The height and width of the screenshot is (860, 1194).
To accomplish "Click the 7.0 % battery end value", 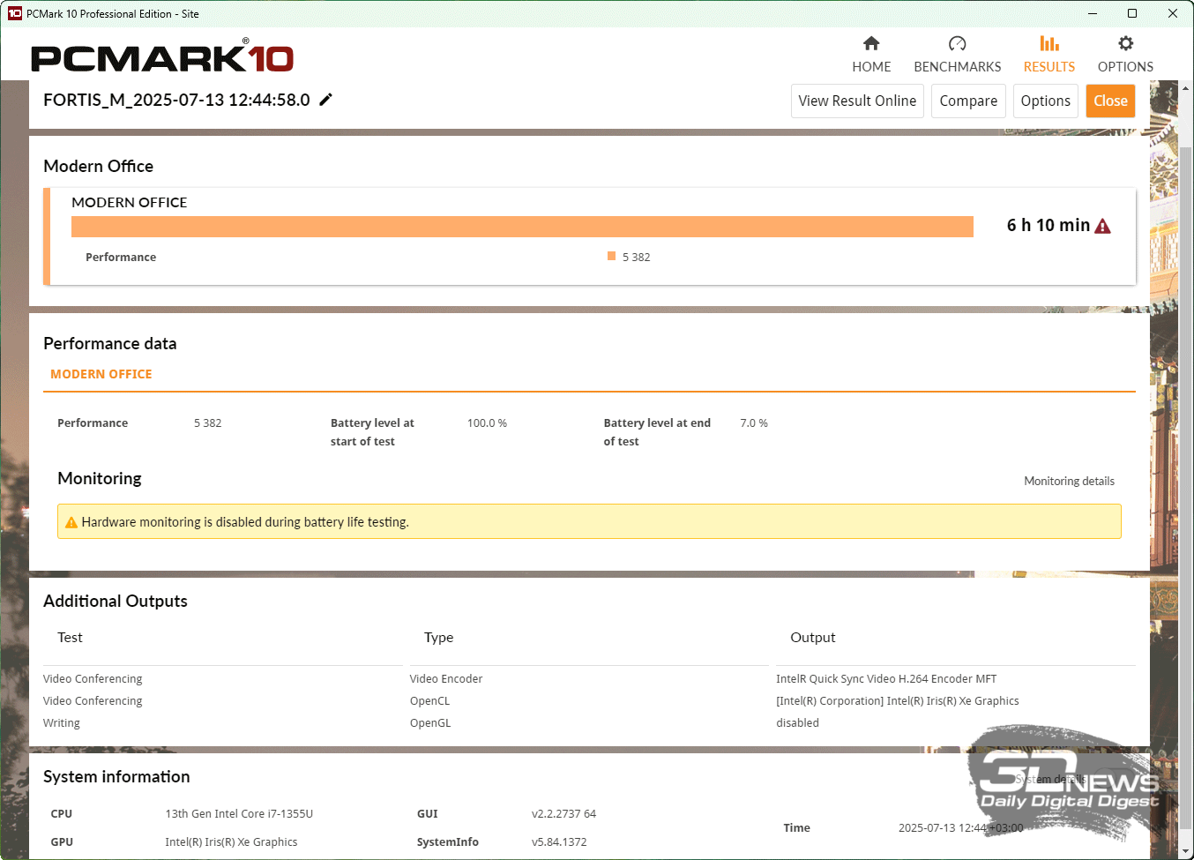I will point(754,423).
